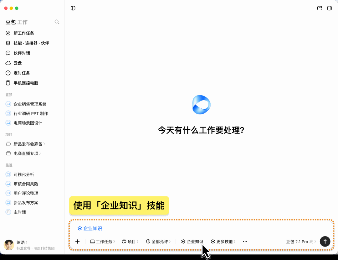
Task: Click the icon beside 电商场景图设计
Action: (x=8, y=123)
